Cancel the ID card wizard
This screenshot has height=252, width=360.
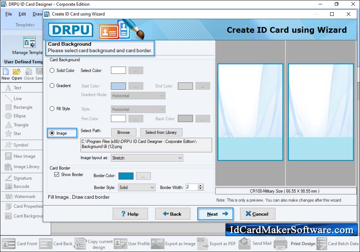click(x=258, y=214)
